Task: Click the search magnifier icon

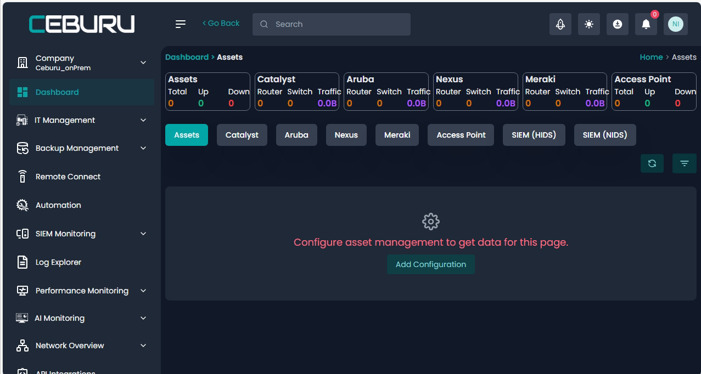Action: (x=264, y=24)
